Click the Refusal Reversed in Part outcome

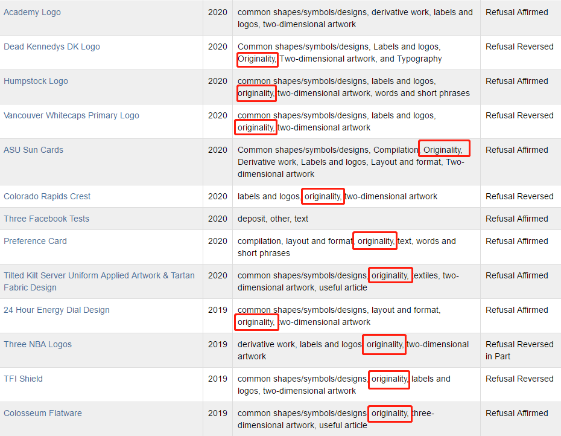pos(519,350)
